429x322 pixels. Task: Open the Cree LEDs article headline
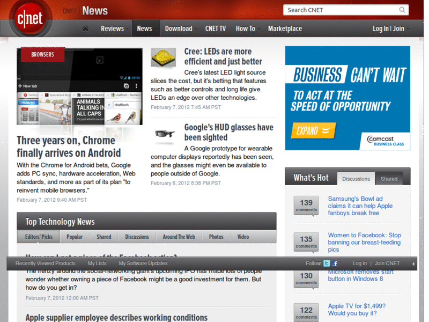pos(223,56)
